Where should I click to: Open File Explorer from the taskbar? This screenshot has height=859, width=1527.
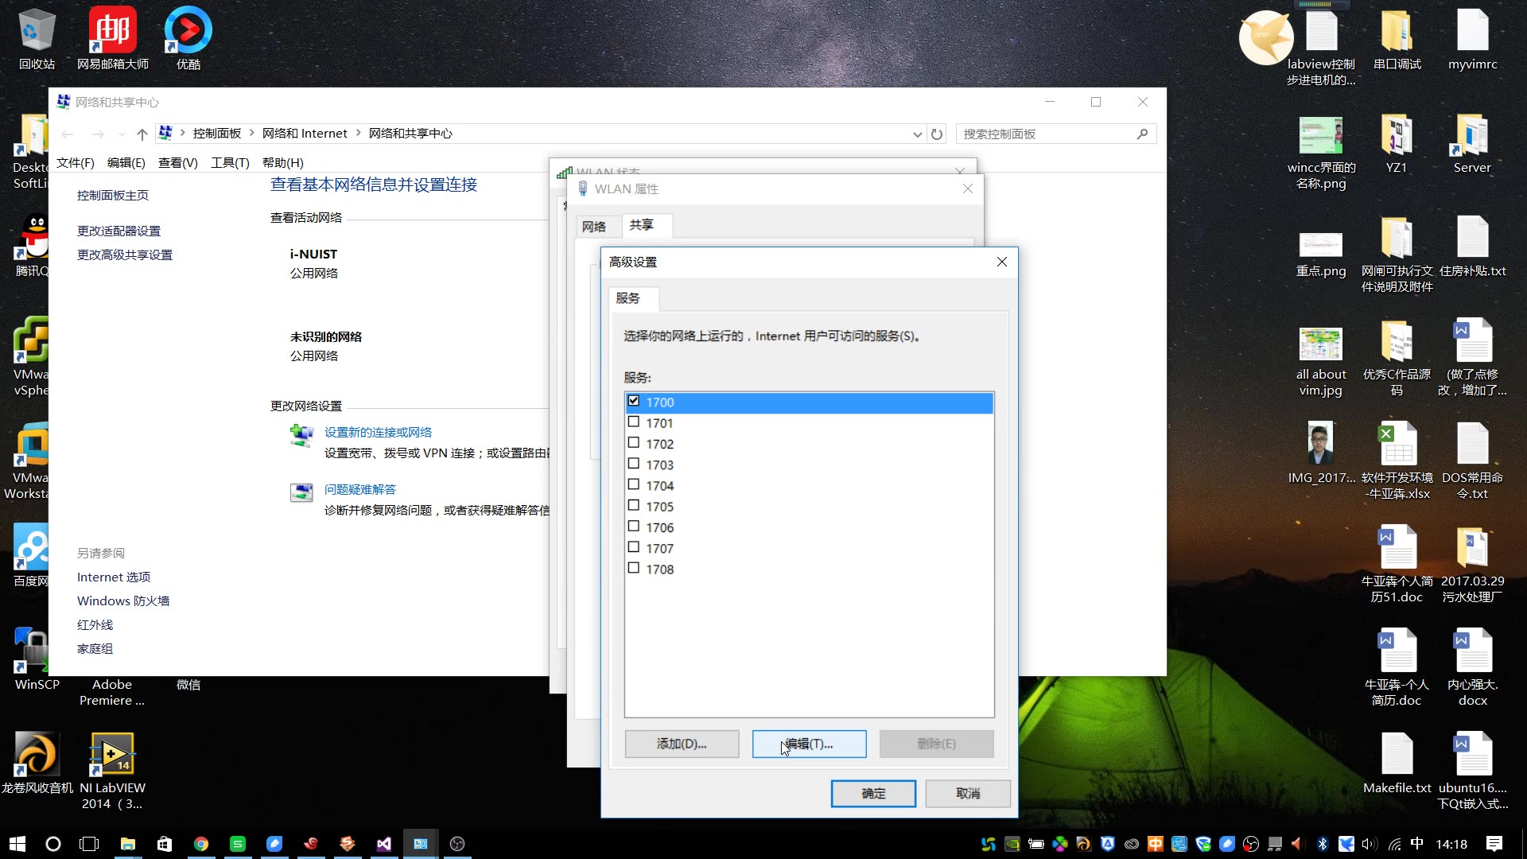[127, 844]
